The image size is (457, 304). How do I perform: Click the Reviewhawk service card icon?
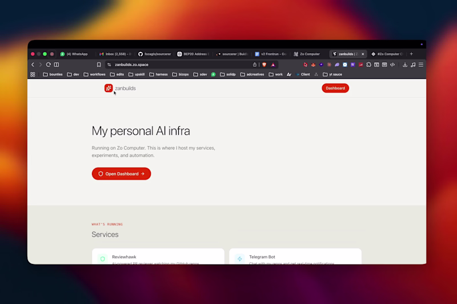[x=103, y=258]
